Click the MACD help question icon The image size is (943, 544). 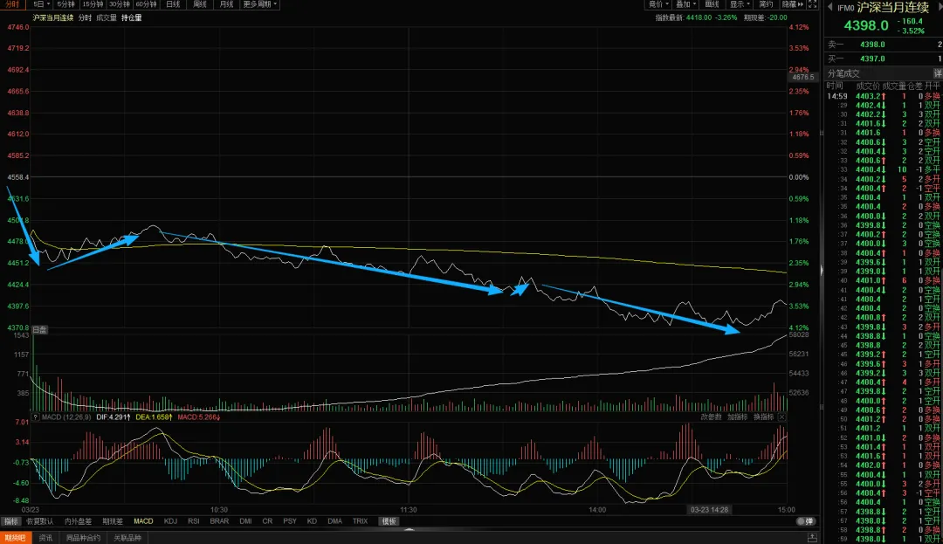pyautogui.click(x=36, y=417)
